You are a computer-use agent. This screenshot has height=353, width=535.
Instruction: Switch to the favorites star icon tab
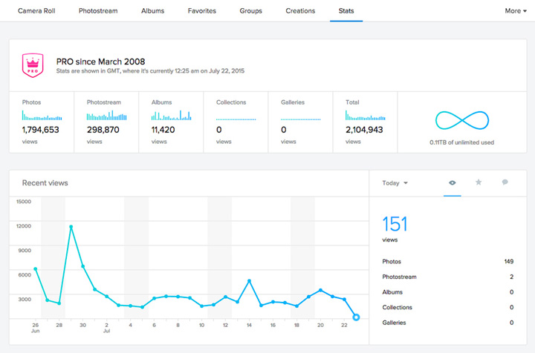click(x=479, y=182)
